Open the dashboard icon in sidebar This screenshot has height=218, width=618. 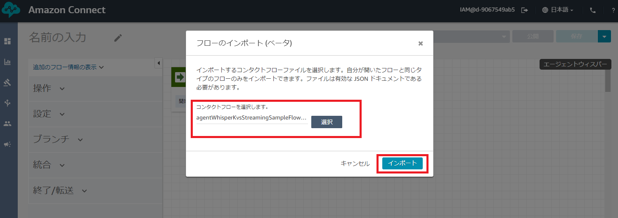(7, 41)
